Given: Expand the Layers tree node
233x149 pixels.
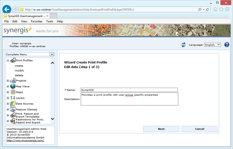Looking at the screenshot, I should pos(8,98).
